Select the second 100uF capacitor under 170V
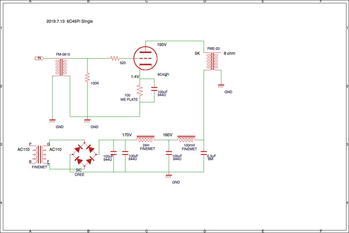The width and height of the screenshot is (349, 233). point(125,153)
